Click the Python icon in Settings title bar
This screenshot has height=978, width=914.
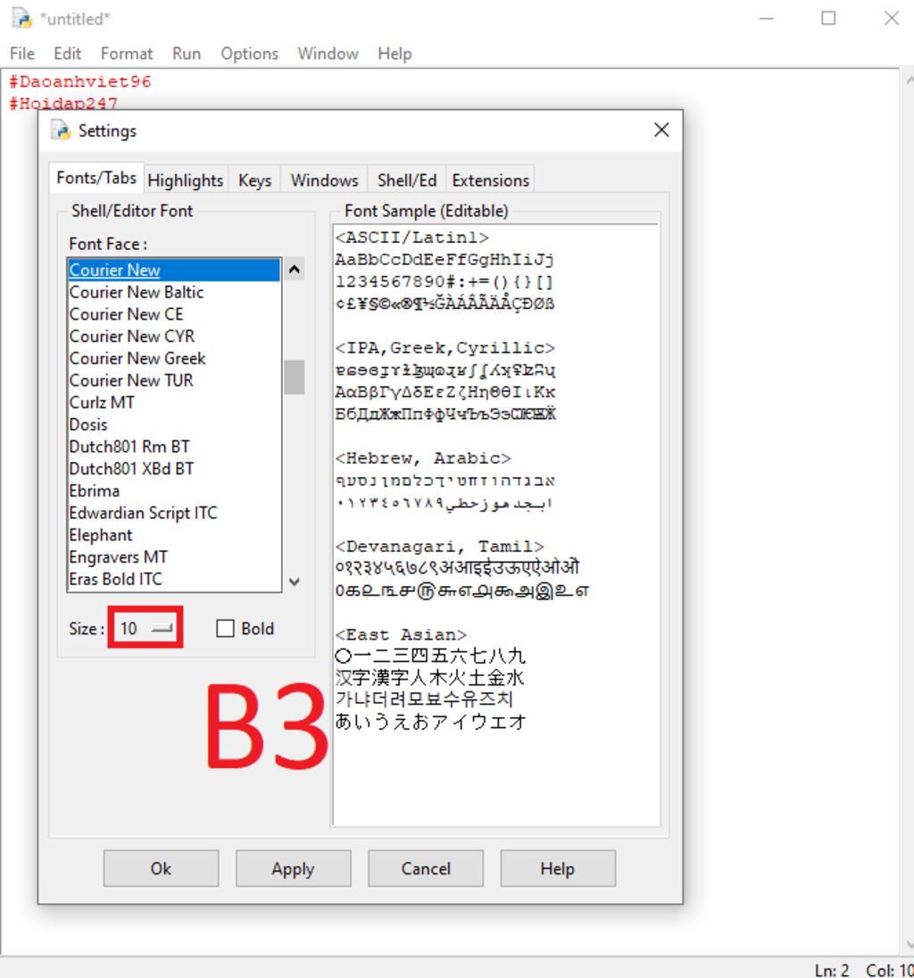click(x=61, y=130)
